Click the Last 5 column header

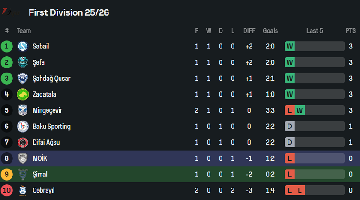(x=315, y=31)
